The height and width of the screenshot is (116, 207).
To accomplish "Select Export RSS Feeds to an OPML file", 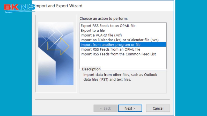I will click(x=108, y=26).
